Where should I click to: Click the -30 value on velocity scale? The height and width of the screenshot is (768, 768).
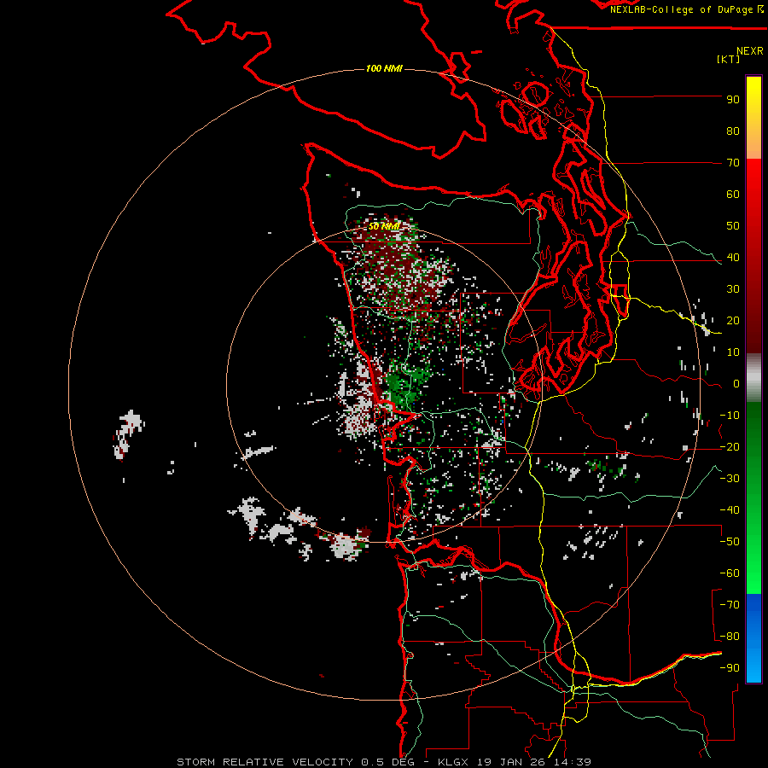(x=730, y=479)
